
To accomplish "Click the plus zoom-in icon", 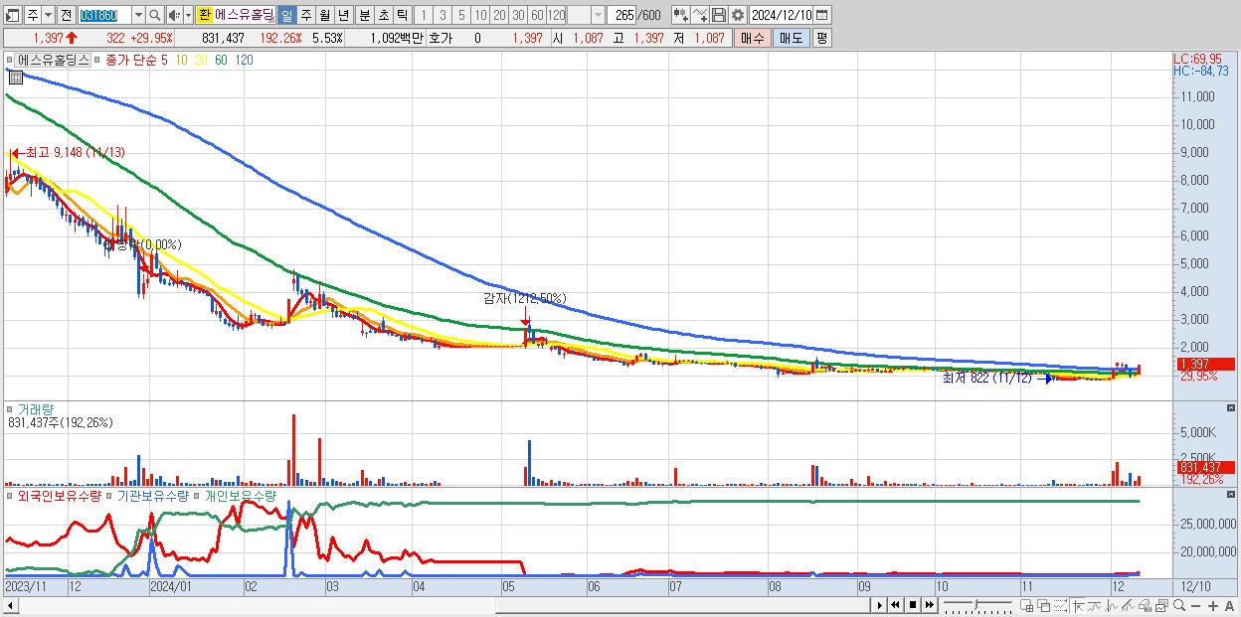I will (1212, 606).
